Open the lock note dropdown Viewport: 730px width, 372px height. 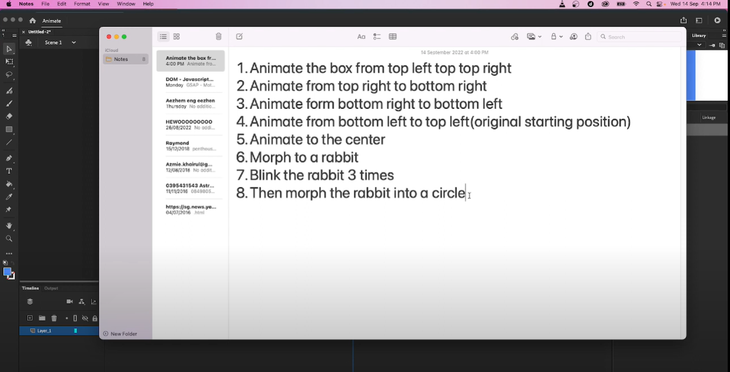[556, 37]
